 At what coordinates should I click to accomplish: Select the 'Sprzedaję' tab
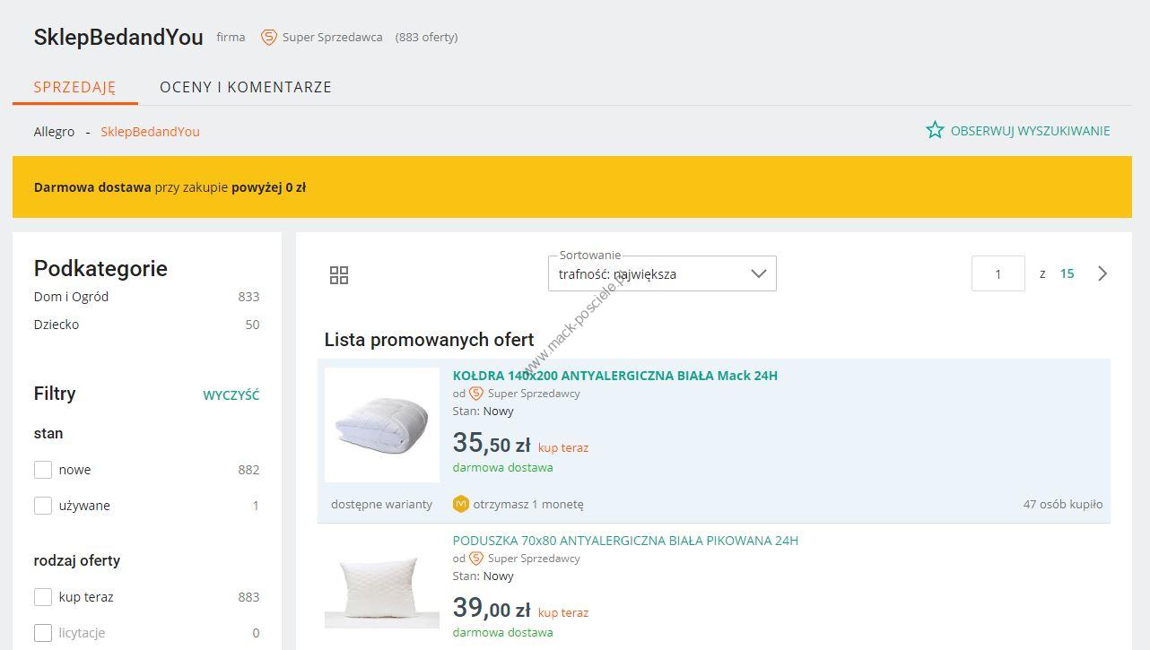[x=75, y=87]
